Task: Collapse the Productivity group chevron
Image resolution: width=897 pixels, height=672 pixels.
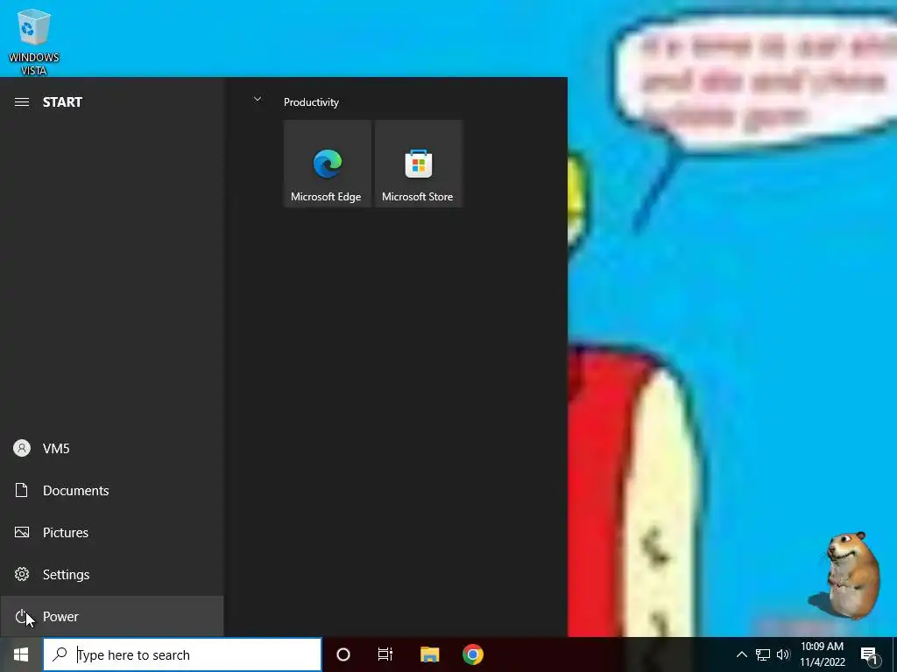Action: [x=258, y=100]
